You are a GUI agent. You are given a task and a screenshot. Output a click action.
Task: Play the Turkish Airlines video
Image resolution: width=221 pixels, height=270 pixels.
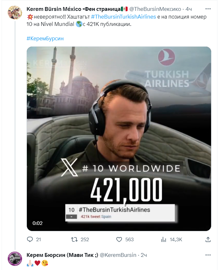[119, 139]
